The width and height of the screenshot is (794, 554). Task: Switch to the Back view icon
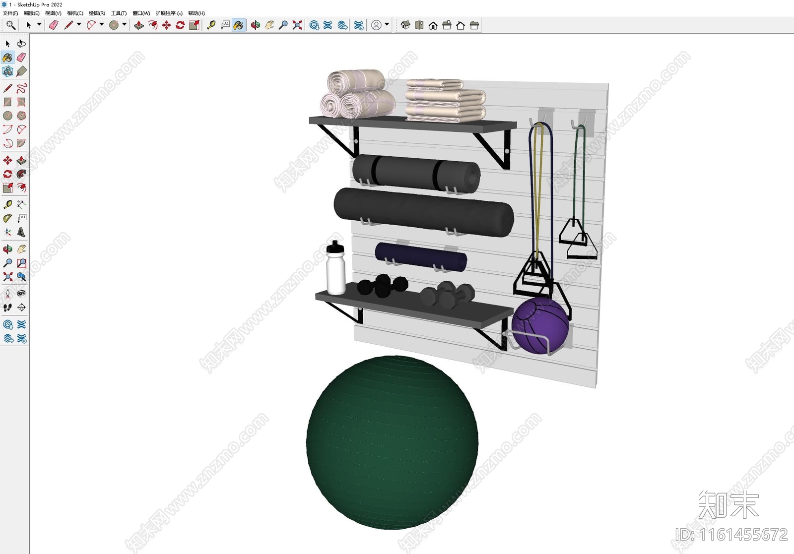461,25
